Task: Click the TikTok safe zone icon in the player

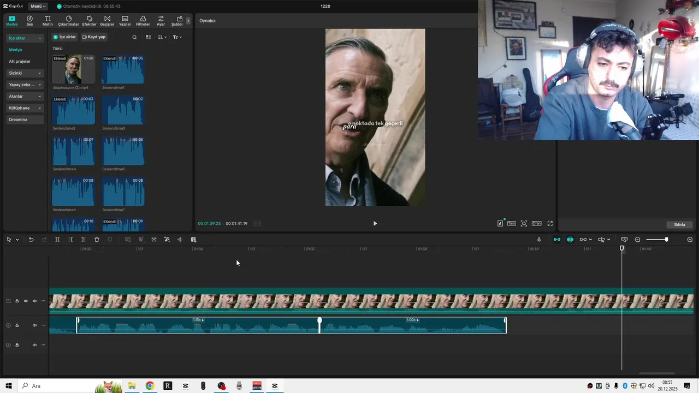Action: pos(500,223)
